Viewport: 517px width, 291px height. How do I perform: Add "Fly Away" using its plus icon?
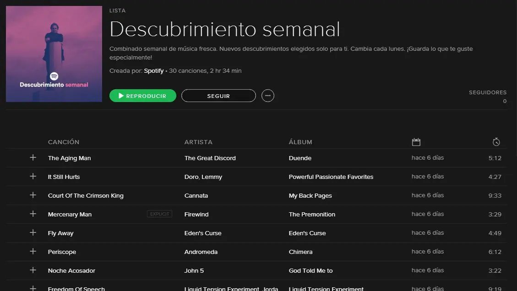33,233
